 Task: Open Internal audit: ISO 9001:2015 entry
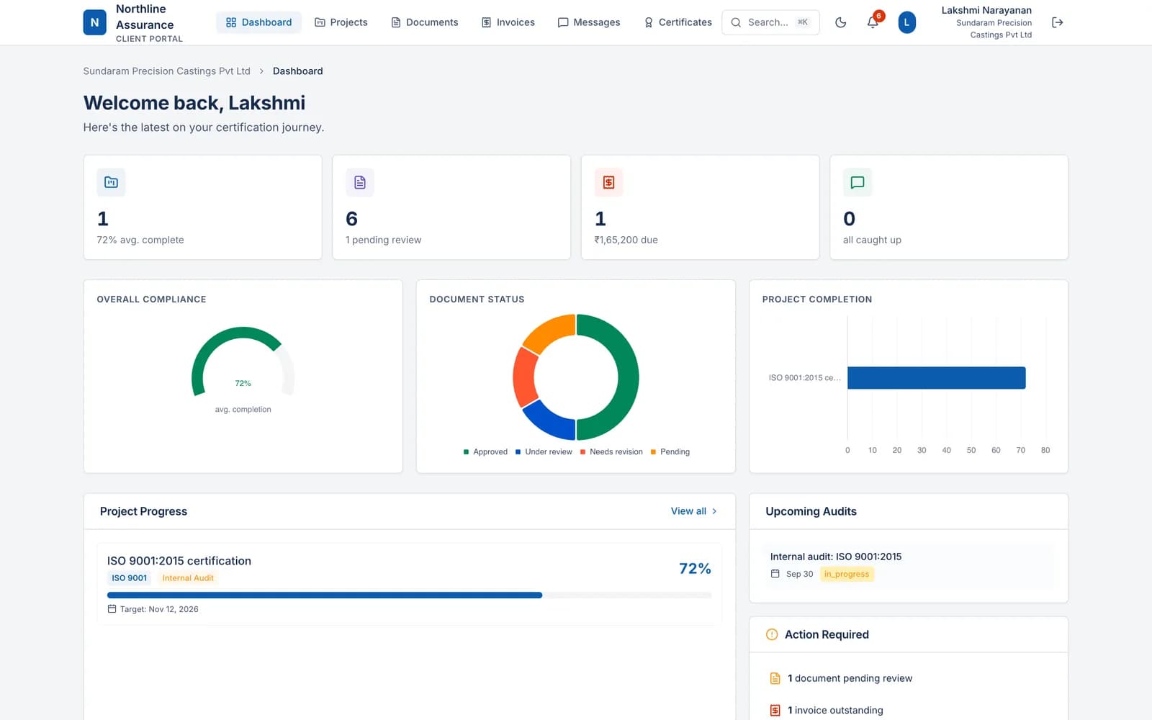click(909, 566)
